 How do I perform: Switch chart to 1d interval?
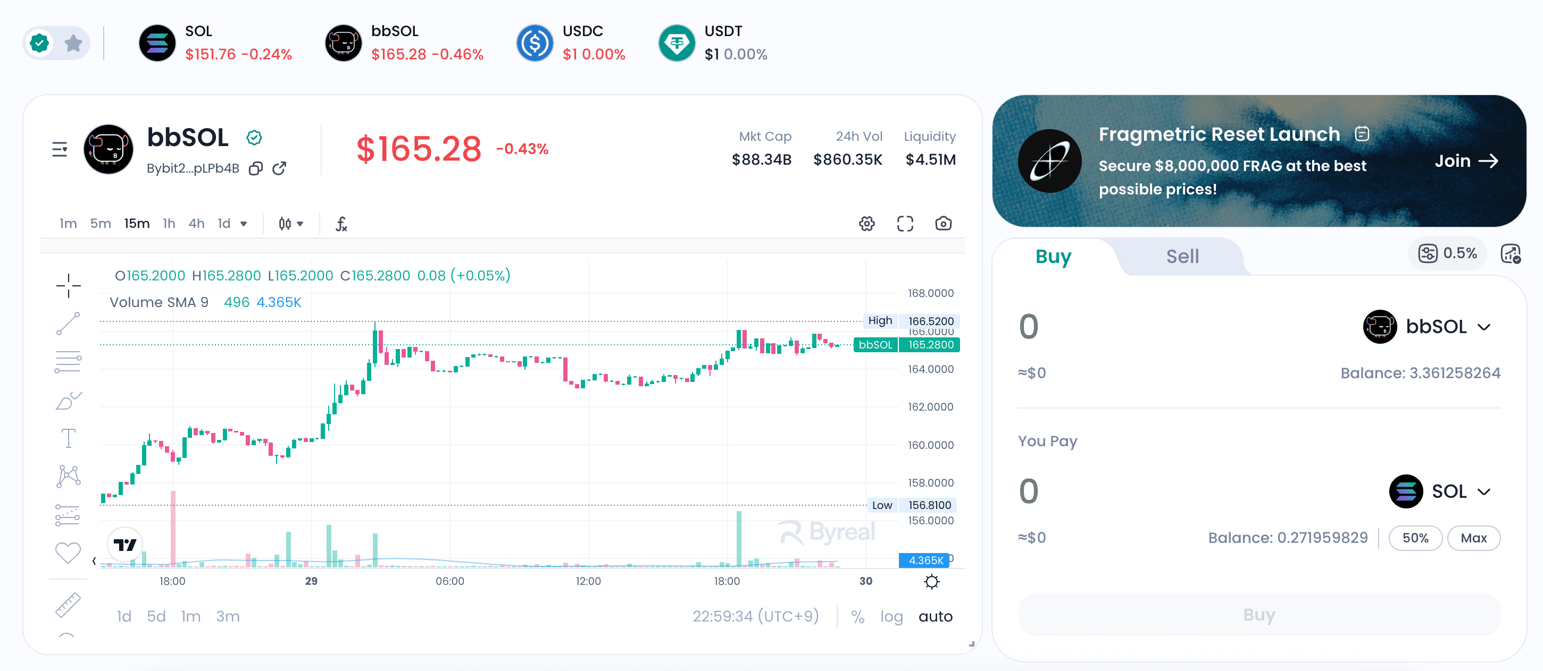224,224
